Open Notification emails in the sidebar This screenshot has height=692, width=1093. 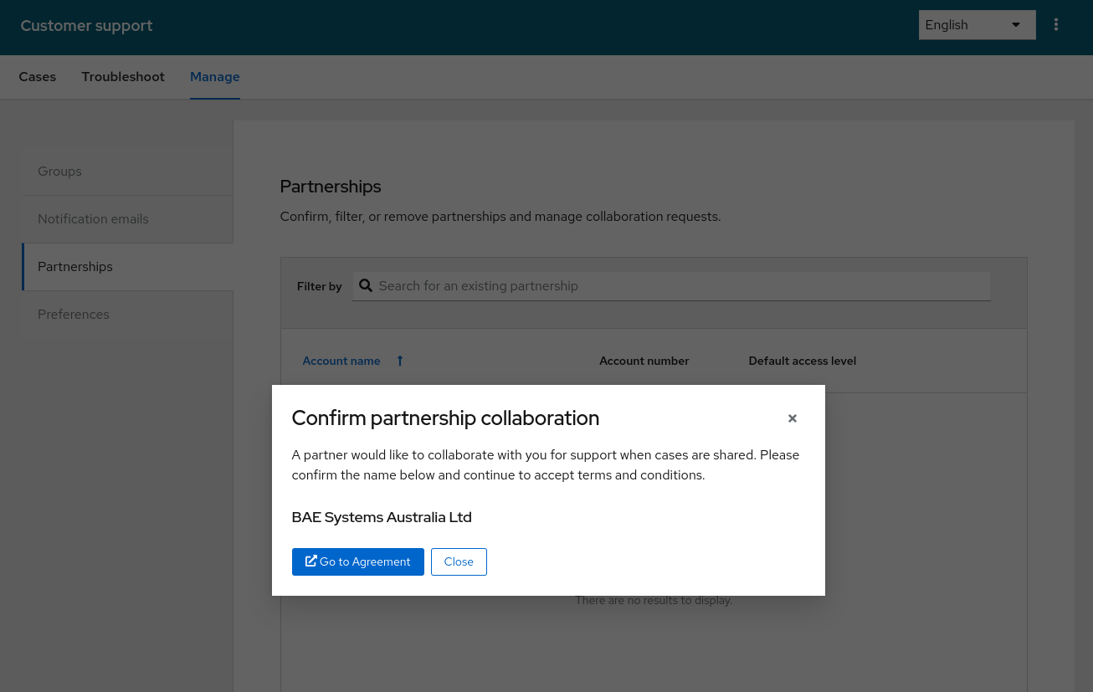[127, 219]
